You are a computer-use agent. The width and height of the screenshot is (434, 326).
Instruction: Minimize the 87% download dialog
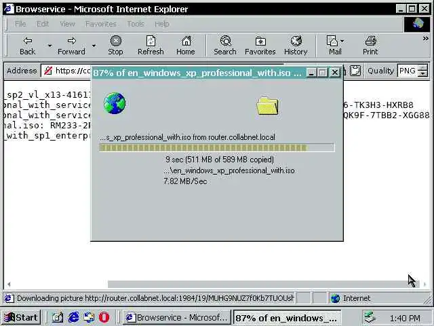(311, 73)
